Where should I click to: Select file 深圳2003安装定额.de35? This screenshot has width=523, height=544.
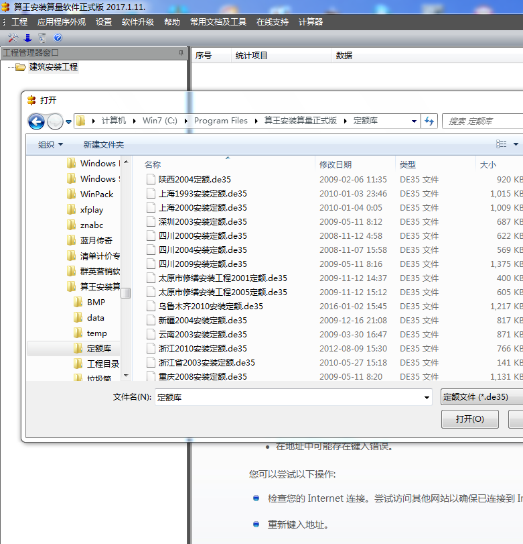203,222
